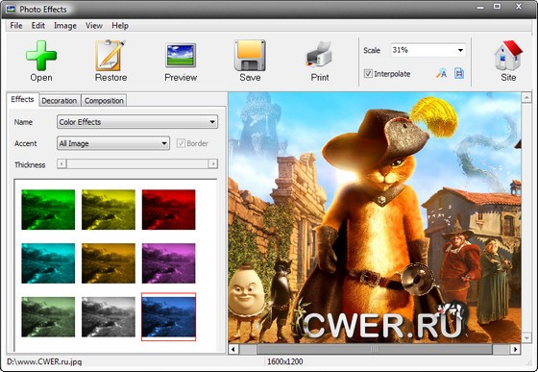Select the red color effect thumbnail

[x=168, y=210]
